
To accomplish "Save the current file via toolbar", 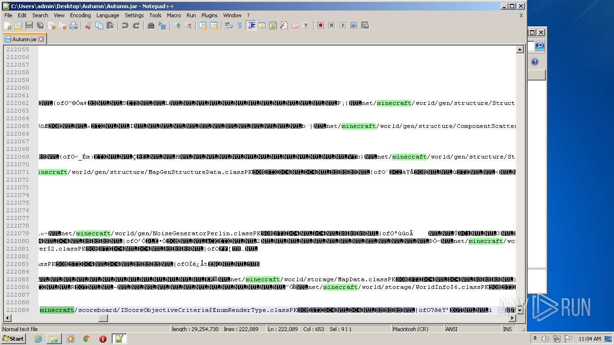I will pos(29,25).
